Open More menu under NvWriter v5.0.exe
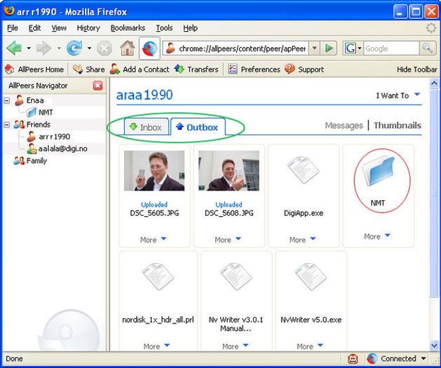The width and height of the screenshot is (441, 368). [x=310, y=346]
